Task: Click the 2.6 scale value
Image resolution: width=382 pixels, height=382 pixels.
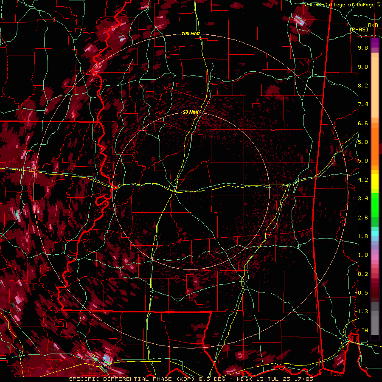Action: tap(363, 218)
